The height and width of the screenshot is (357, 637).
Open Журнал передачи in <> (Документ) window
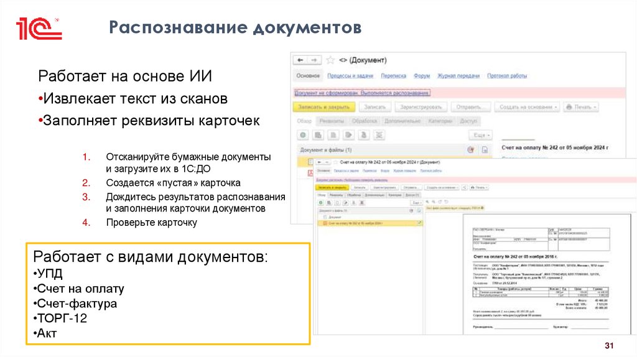click(458, 76)
